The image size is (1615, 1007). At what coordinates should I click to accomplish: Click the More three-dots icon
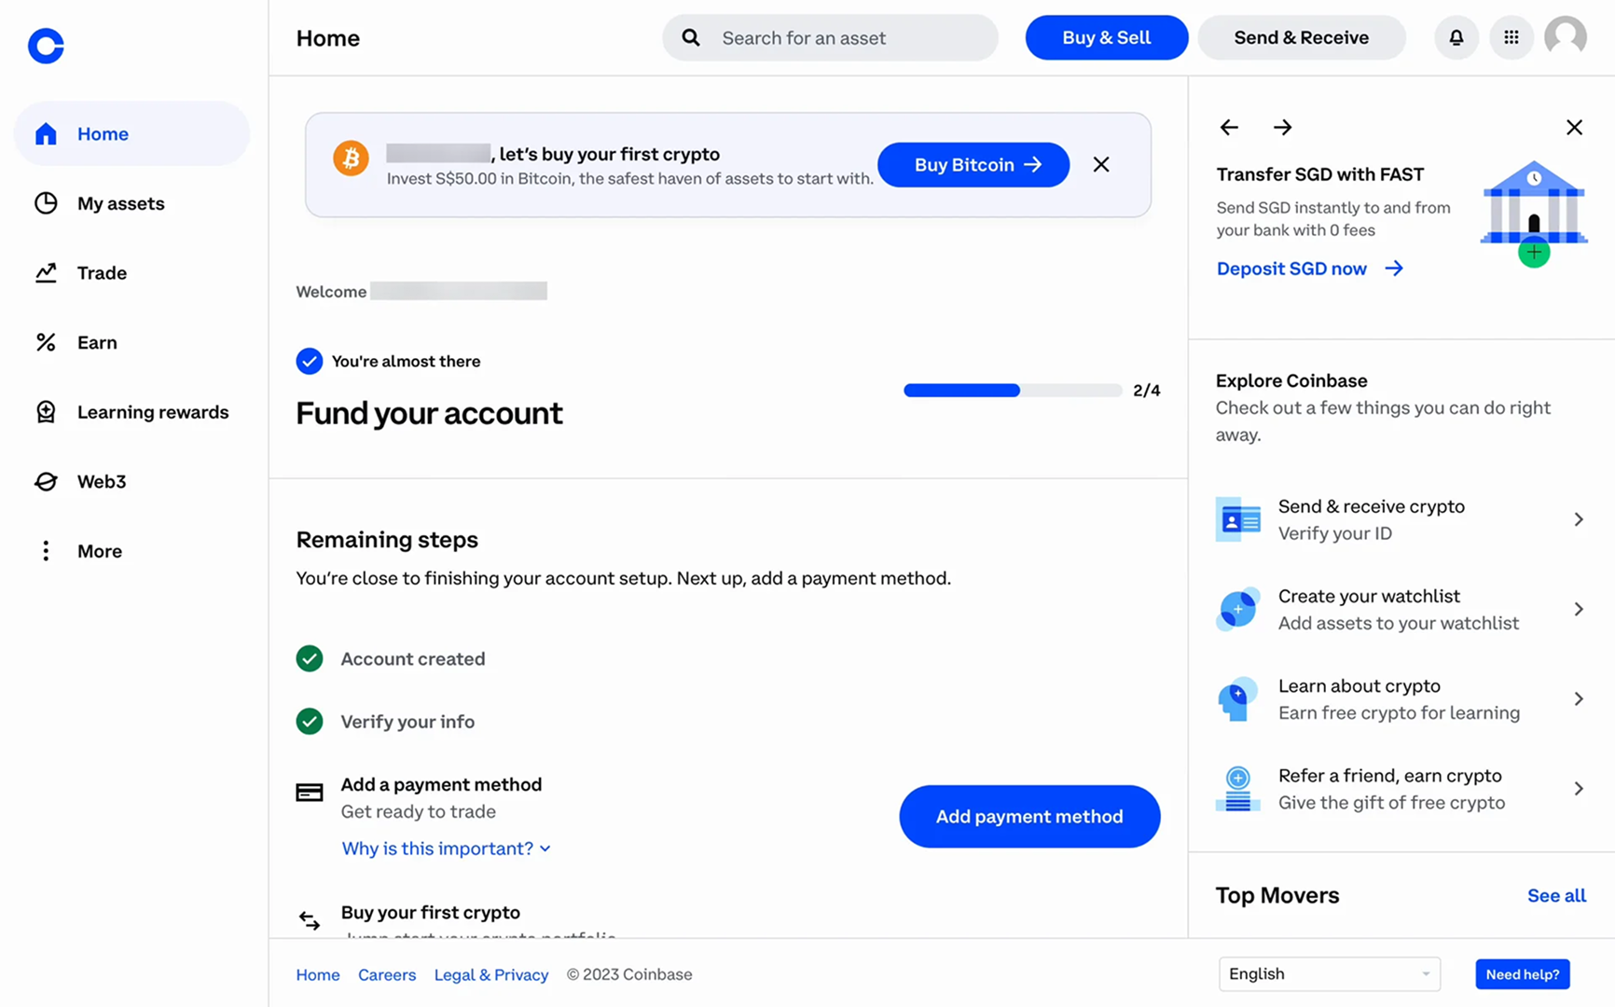[46, 551]
